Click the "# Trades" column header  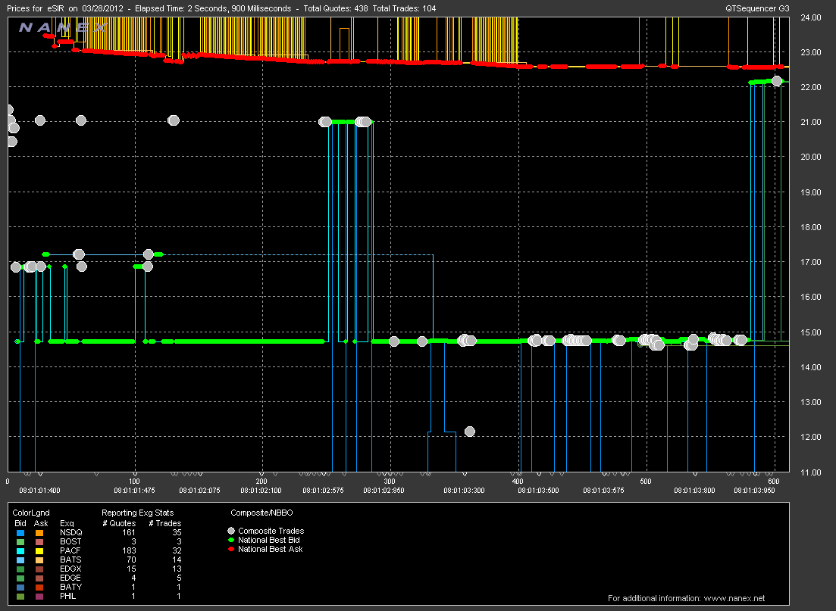pos(164,523)
